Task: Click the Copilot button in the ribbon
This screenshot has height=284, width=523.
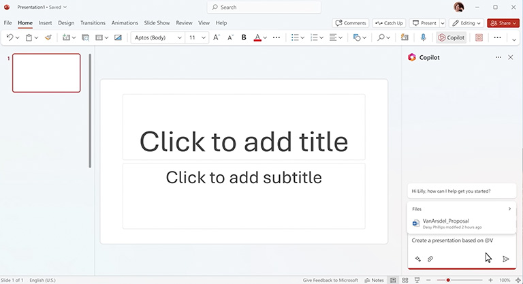Action: [451, 38]
